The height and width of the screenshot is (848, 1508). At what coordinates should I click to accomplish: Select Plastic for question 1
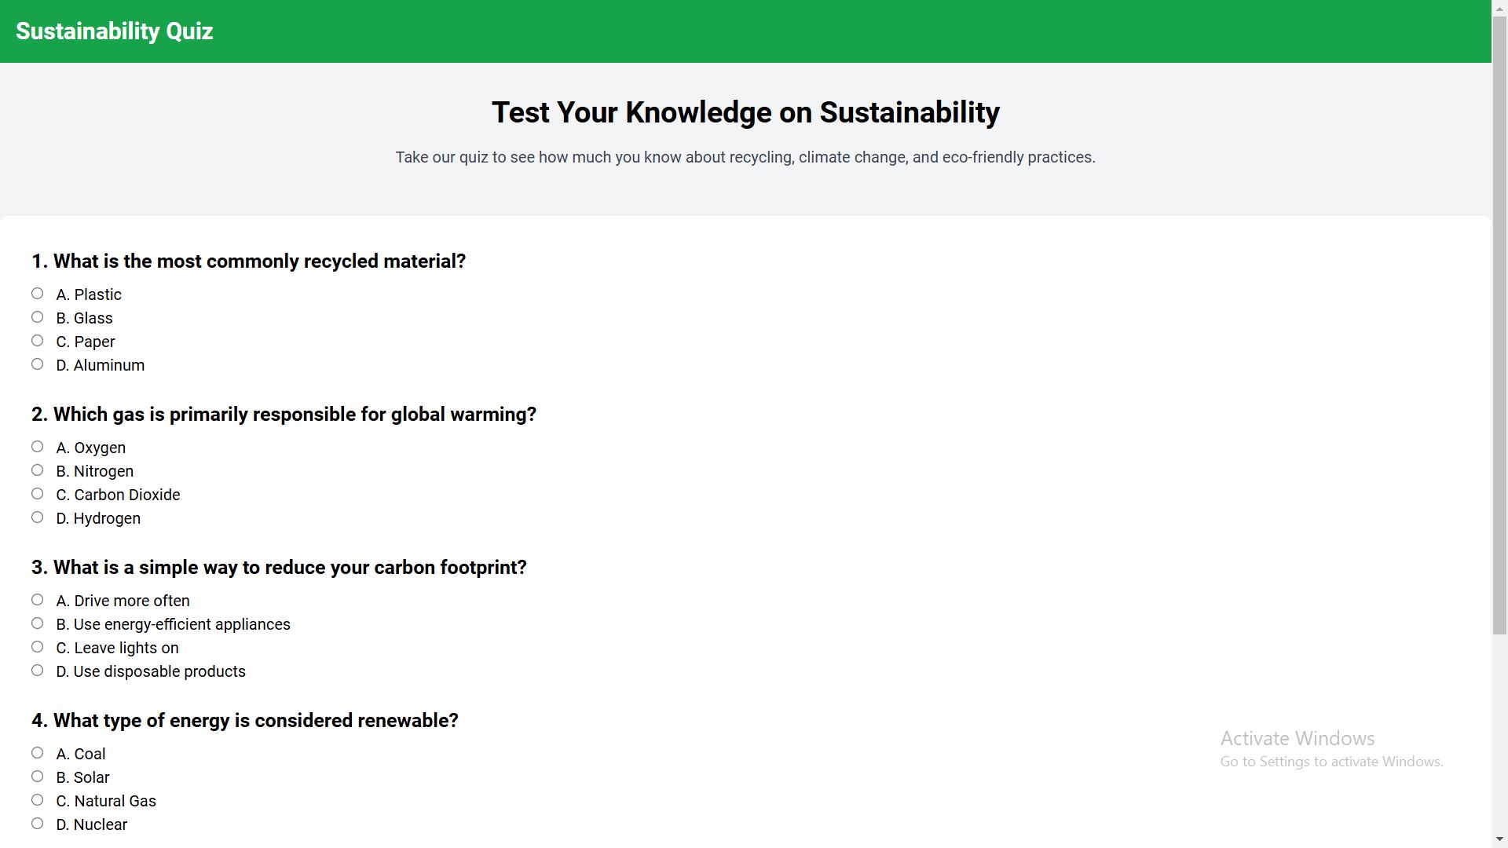coord(38,294)
